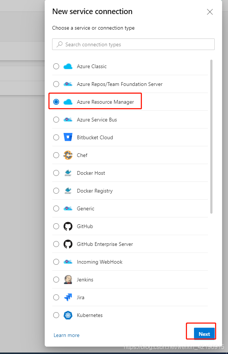228x354 pixels.
Task: Click the Docker Host whale icon
Action: click(x=68, y=173)
